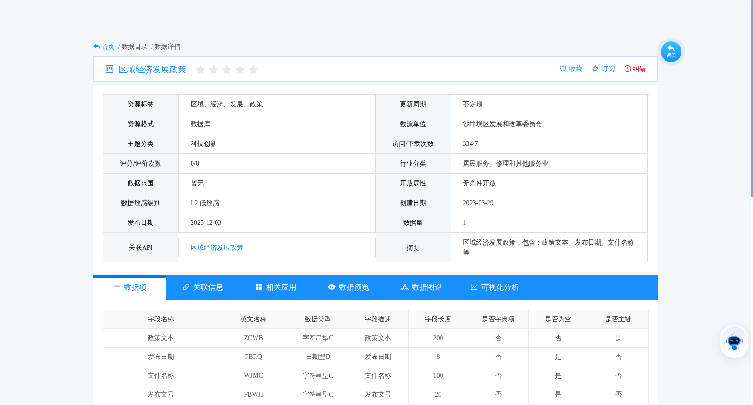Screen dimensions: 753x405
Task: Open the robot assistant chat icon
Action: coord(734,341)
